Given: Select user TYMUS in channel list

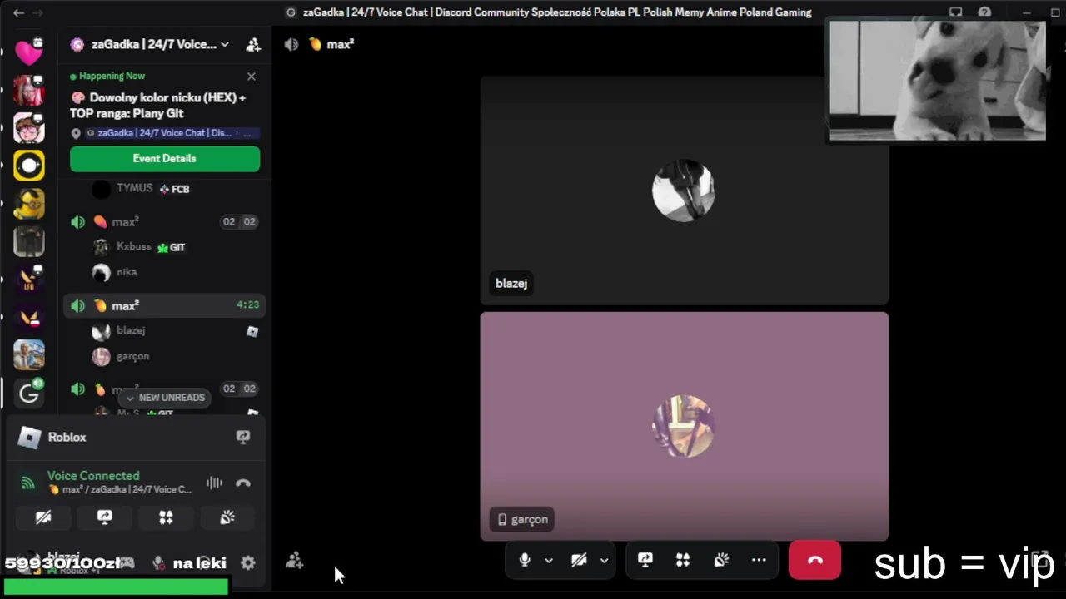Looking at the screenshot, I should 134,188.
